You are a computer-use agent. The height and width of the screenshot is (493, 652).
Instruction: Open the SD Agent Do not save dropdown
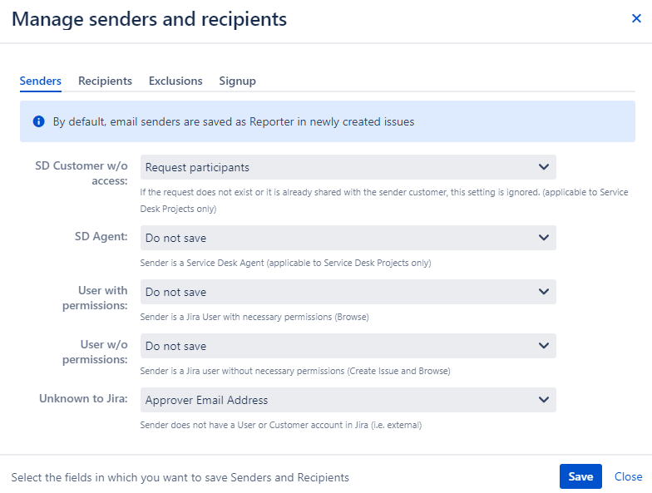click(348, 238)
